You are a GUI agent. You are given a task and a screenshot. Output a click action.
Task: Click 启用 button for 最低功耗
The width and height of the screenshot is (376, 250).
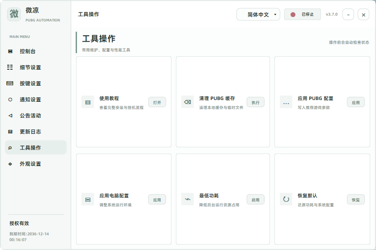(x=256, y=200)
